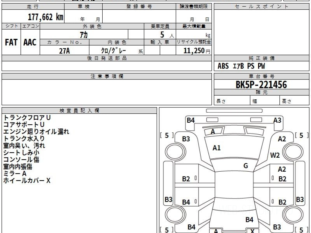
Task: Click the 検査員記入欄 header
Action: pos(79,110)
